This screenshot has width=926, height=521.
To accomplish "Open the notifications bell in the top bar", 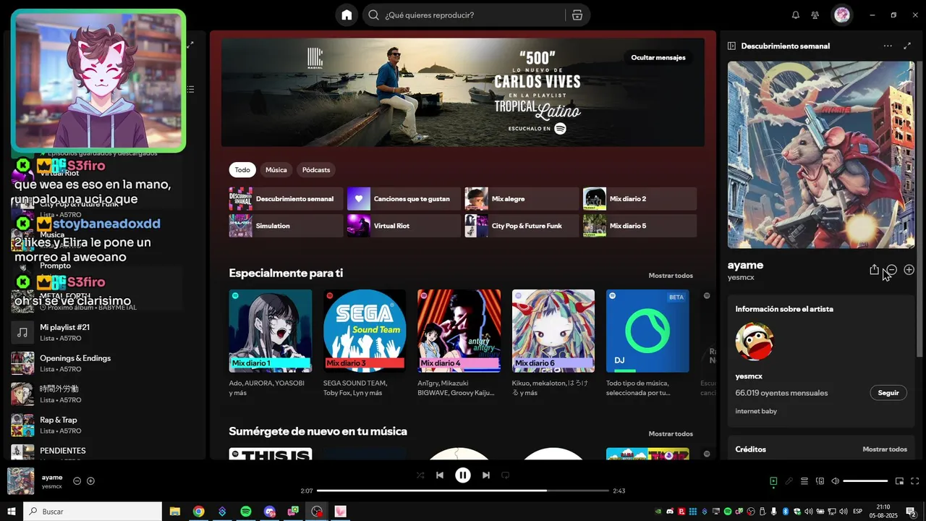I will point(796,15).
